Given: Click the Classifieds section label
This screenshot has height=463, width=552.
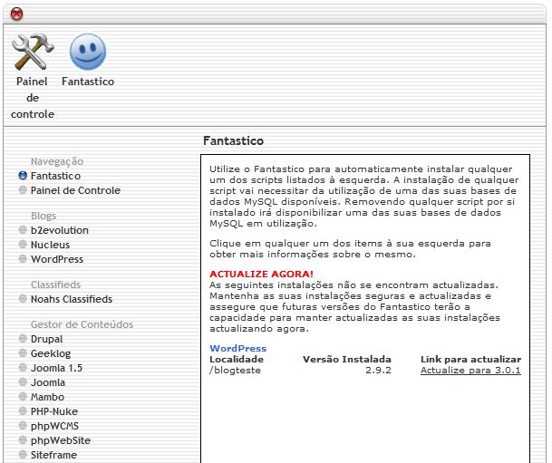Looking at the screenshot, I should [x=55, y=285].
